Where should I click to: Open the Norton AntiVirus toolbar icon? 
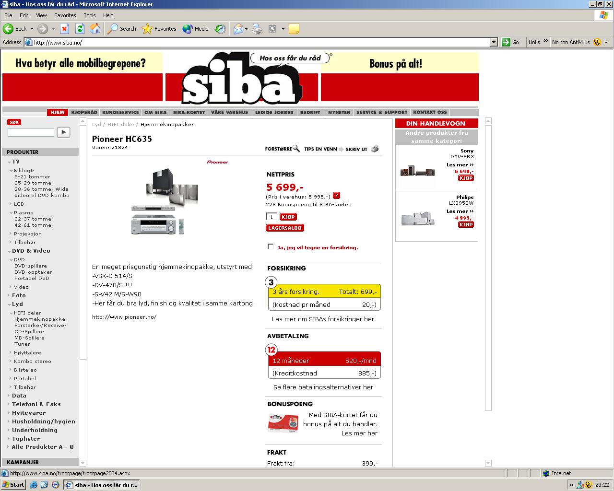coord(597,42)
